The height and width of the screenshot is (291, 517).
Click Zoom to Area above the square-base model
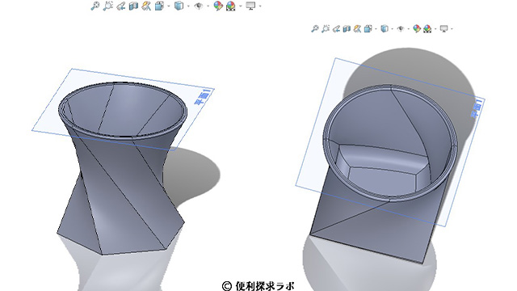click(x=326, y=29)
